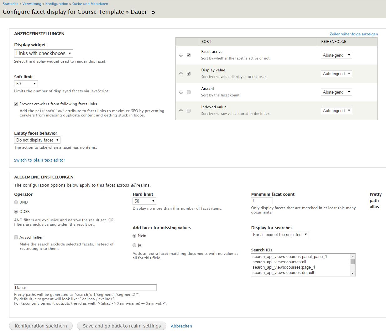Screen dimensions: 386x335
Task: Select the UND operator radio button
Action: (16, 202)
